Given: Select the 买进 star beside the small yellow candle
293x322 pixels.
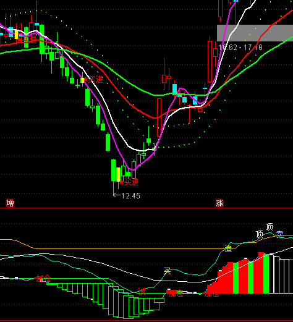Looking at the screenshot, I should (x=93, y=79).
